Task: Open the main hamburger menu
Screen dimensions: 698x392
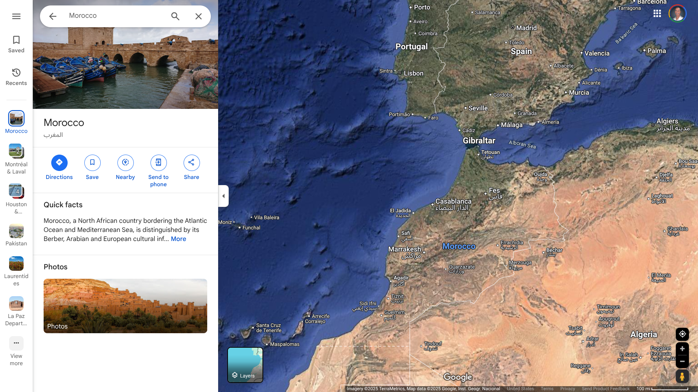Action: [x=16, y=16]
